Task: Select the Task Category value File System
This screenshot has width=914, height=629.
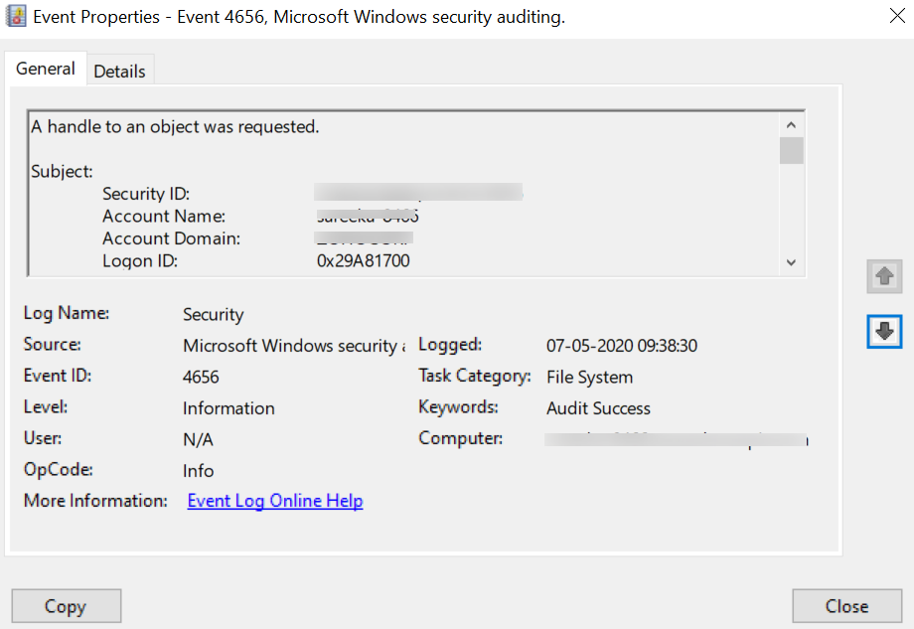Action: point(589,377)
